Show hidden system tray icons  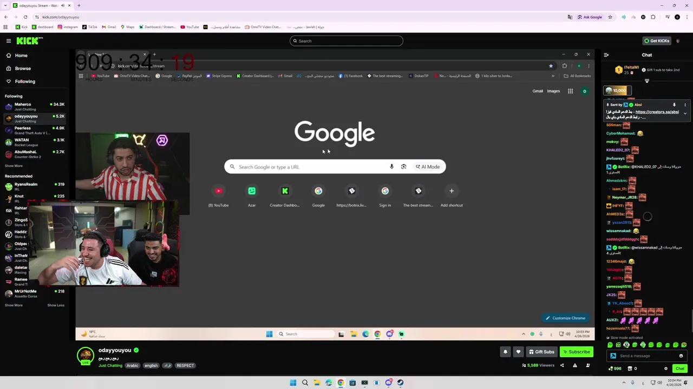click(624, 383)
